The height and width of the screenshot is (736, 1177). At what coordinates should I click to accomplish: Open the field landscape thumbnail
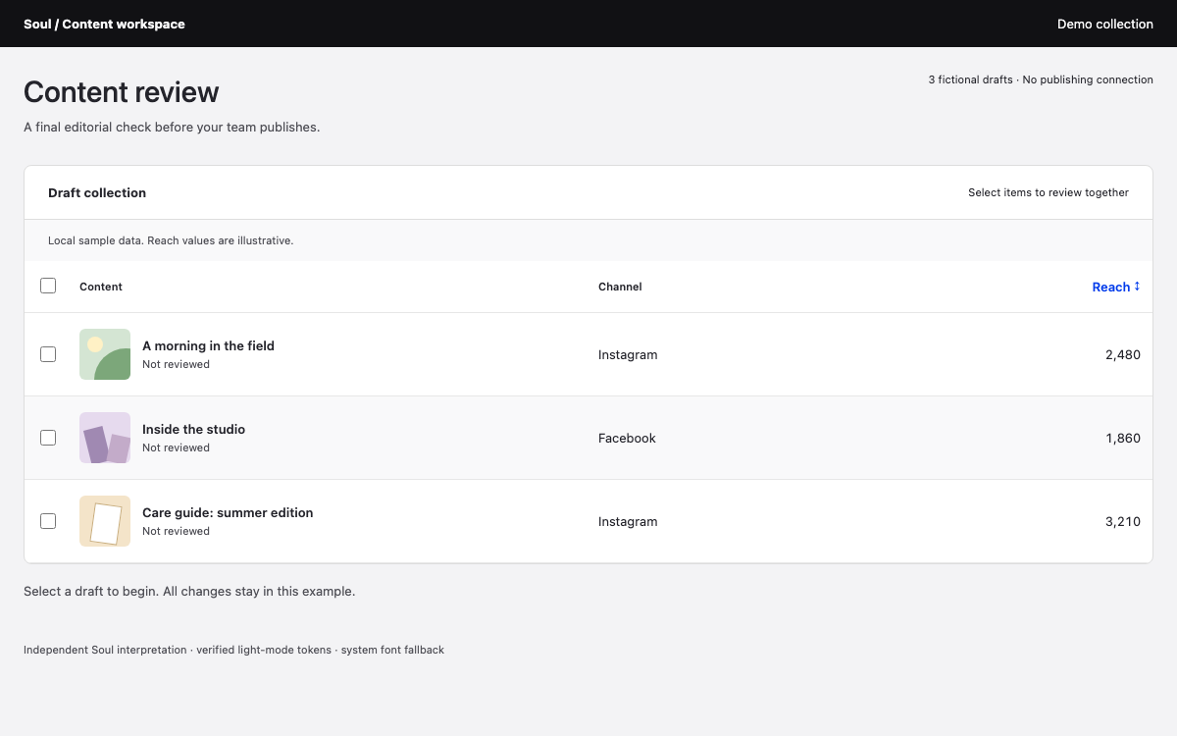(105, 354)
